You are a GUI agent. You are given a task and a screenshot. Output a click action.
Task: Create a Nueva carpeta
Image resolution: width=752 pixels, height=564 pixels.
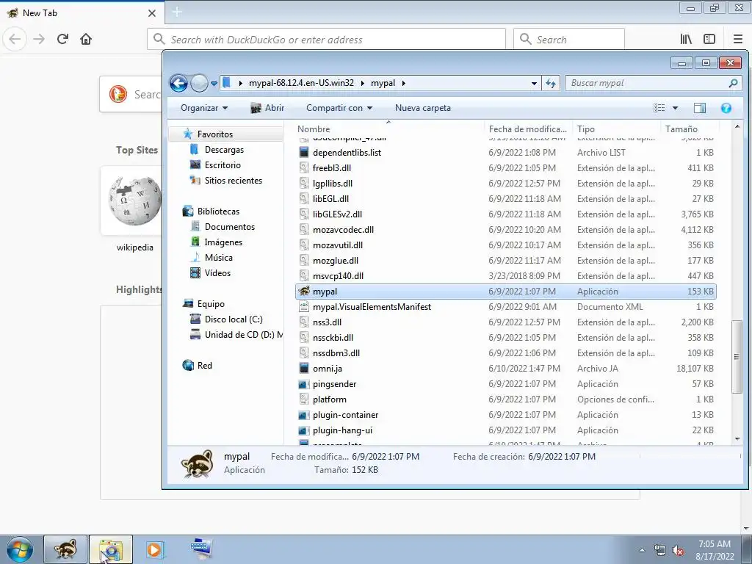coord(422,108)
